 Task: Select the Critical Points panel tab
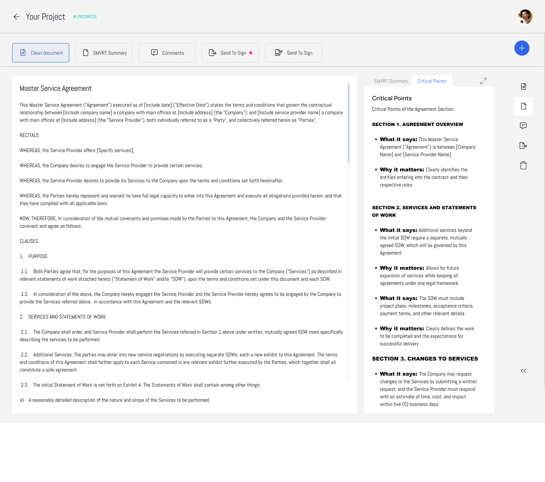[431, 81]
